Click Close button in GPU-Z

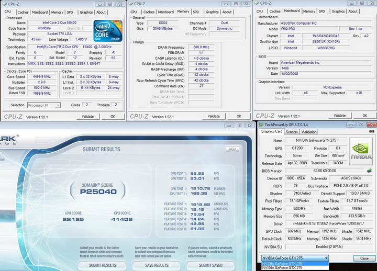click(364, 258)
